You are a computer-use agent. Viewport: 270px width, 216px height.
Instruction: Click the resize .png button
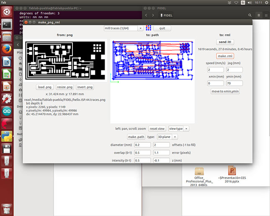pyautogui.click(x=65, y=87)
